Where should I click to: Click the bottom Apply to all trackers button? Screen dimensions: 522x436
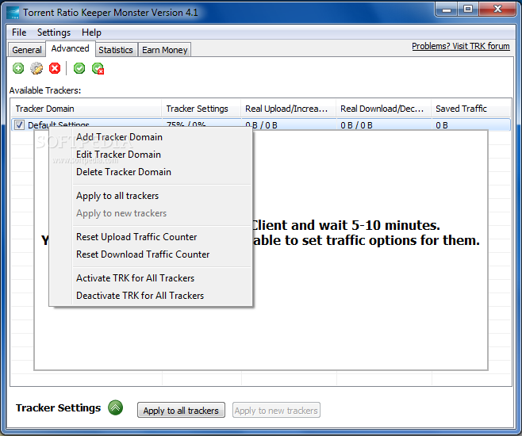181,410
